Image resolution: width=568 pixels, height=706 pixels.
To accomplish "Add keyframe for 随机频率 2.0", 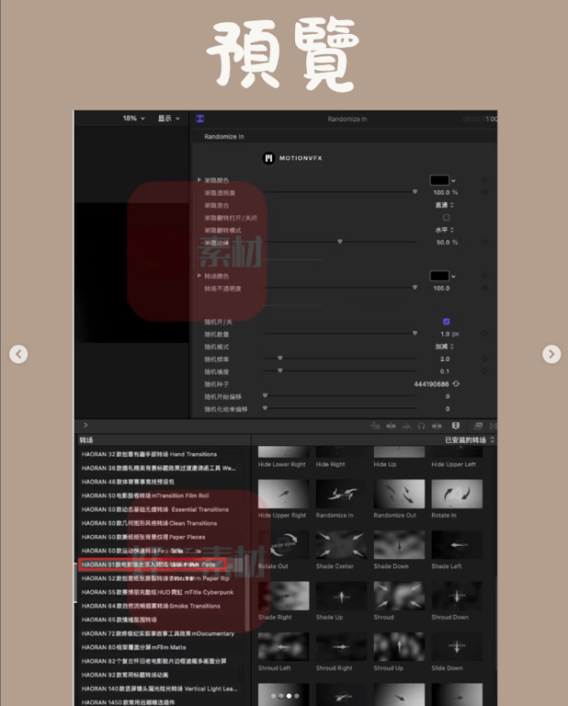I will tap(484, 359).
